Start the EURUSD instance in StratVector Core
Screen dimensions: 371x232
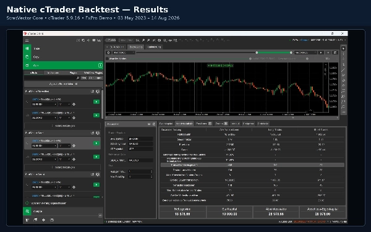pyautogui.click(x=96, y=144)
